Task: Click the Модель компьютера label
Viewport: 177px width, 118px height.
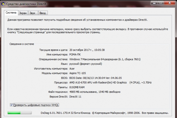Action: click(x=55, y=73)
